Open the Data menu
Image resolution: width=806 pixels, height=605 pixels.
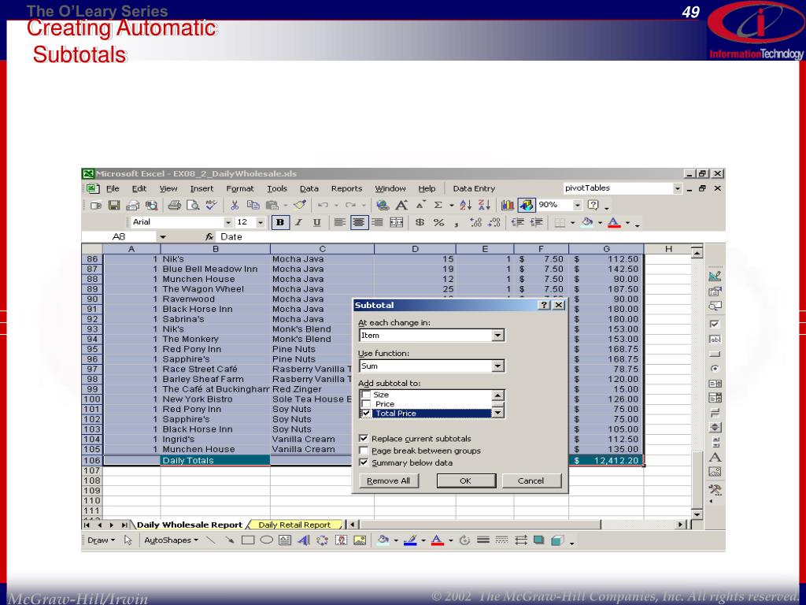(x=309, y=189)
